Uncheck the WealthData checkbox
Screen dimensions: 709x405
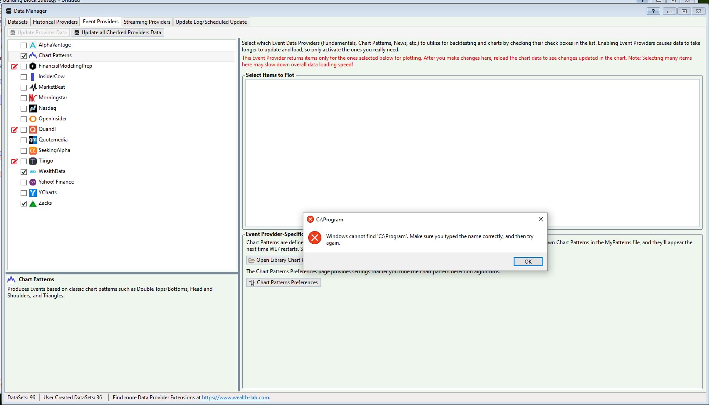[24, 172]
